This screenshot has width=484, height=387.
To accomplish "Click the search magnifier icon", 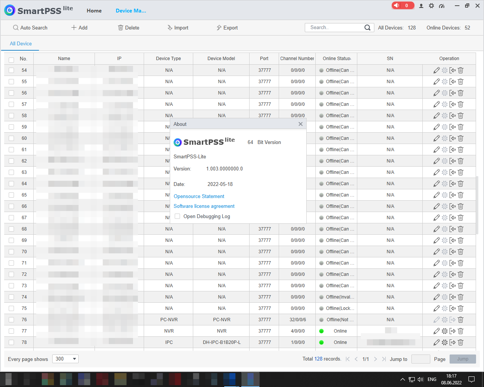I will click(x=367, y=28).
